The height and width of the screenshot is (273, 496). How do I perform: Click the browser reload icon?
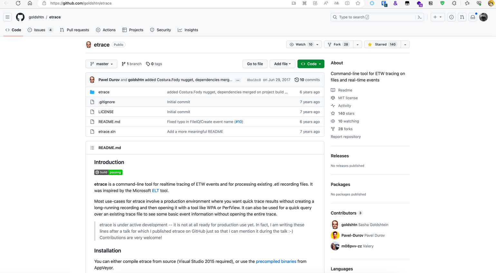18,3
